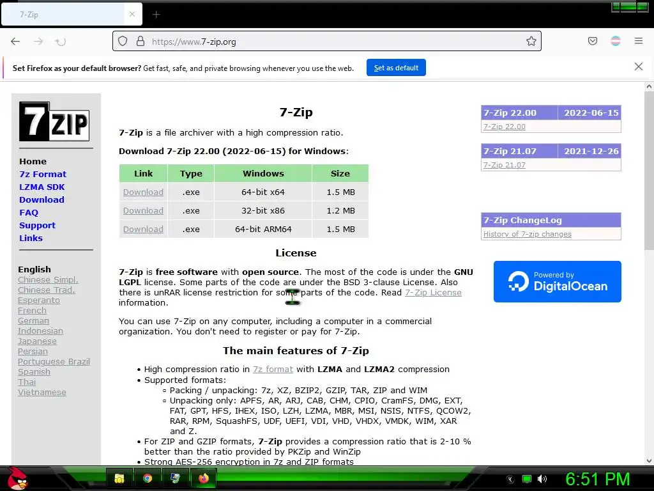Open the 7-Zip 22.00 news link
This screenshot has height=491, width=654.
click(505, 127)
